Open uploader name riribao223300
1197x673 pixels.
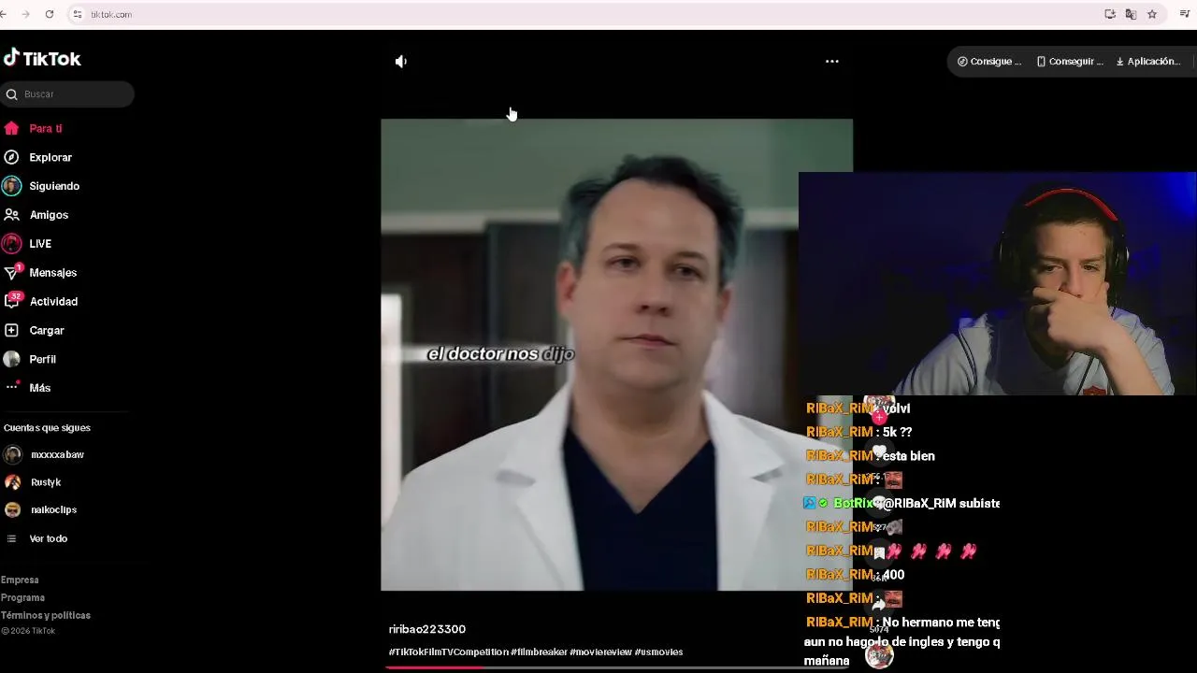tap(426, 630)
